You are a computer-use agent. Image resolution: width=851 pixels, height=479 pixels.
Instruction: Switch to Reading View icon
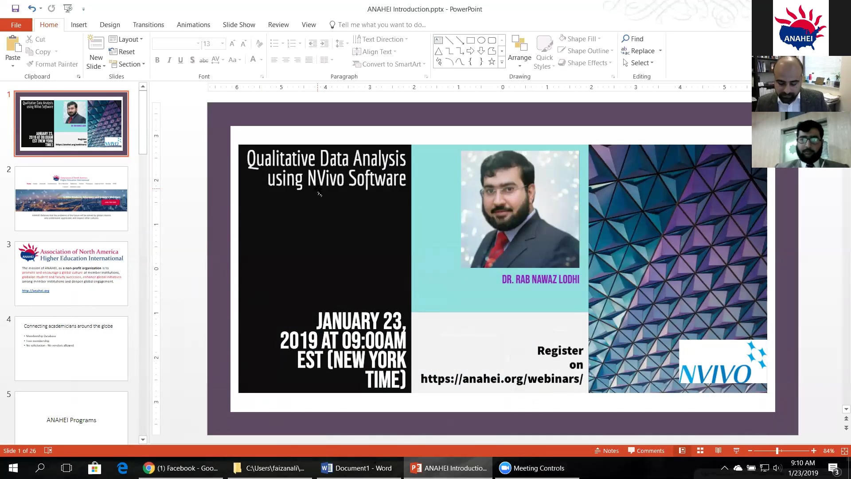coord(718,451)
